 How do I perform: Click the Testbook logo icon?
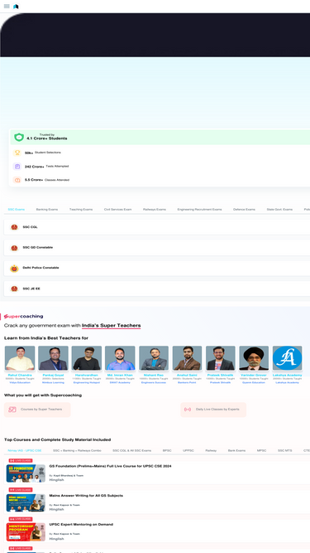(x=16, y=7)
